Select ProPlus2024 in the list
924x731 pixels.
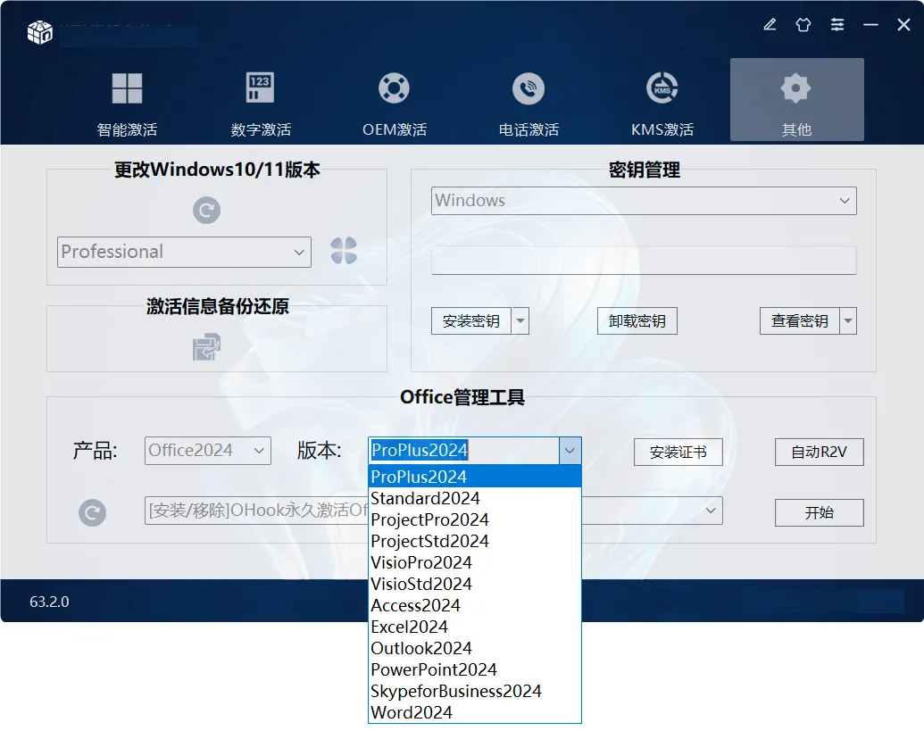(474, 477)
